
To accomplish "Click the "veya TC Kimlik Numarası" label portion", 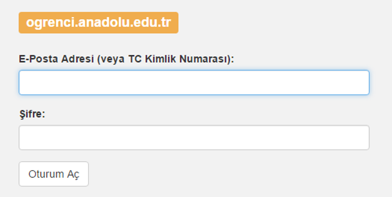I will [x=164, y=59].
